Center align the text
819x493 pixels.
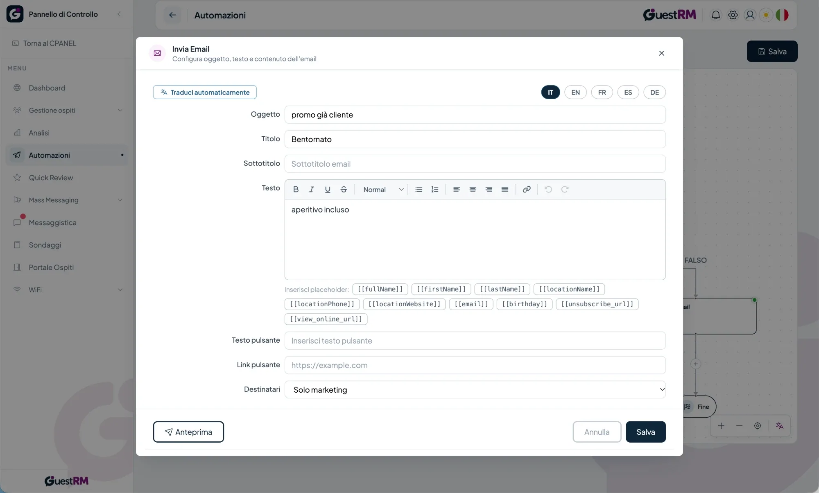(473, 189)
